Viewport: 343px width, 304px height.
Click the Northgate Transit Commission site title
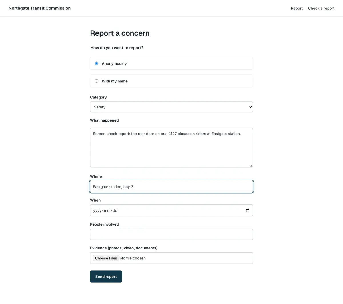tap(40, 8)
